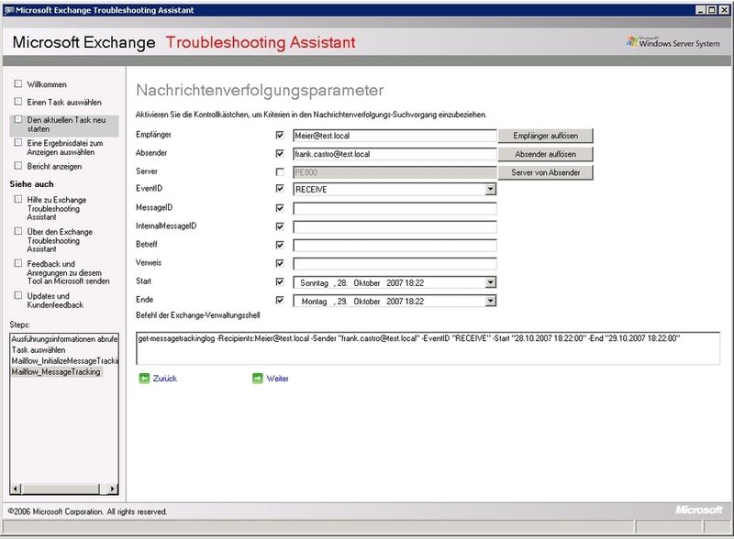
Task: Uncheck the EventID checkbox
Action: coord(280,189)
